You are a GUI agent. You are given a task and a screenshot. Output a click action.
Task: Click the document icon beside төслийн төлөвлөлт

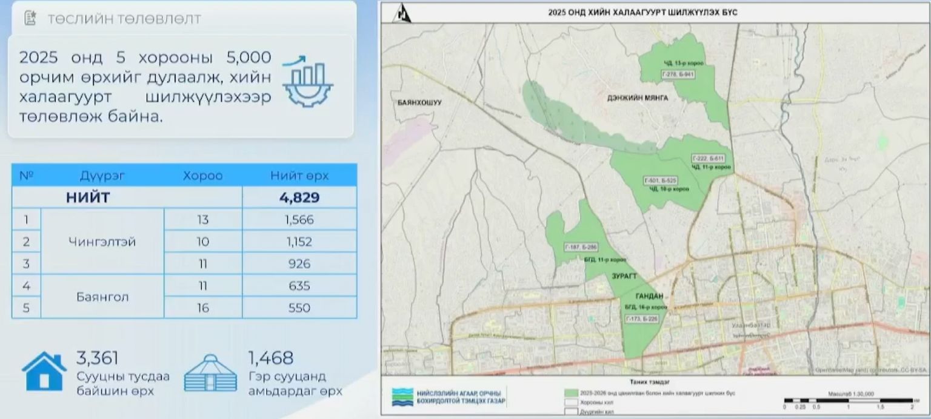coord(30,18)
